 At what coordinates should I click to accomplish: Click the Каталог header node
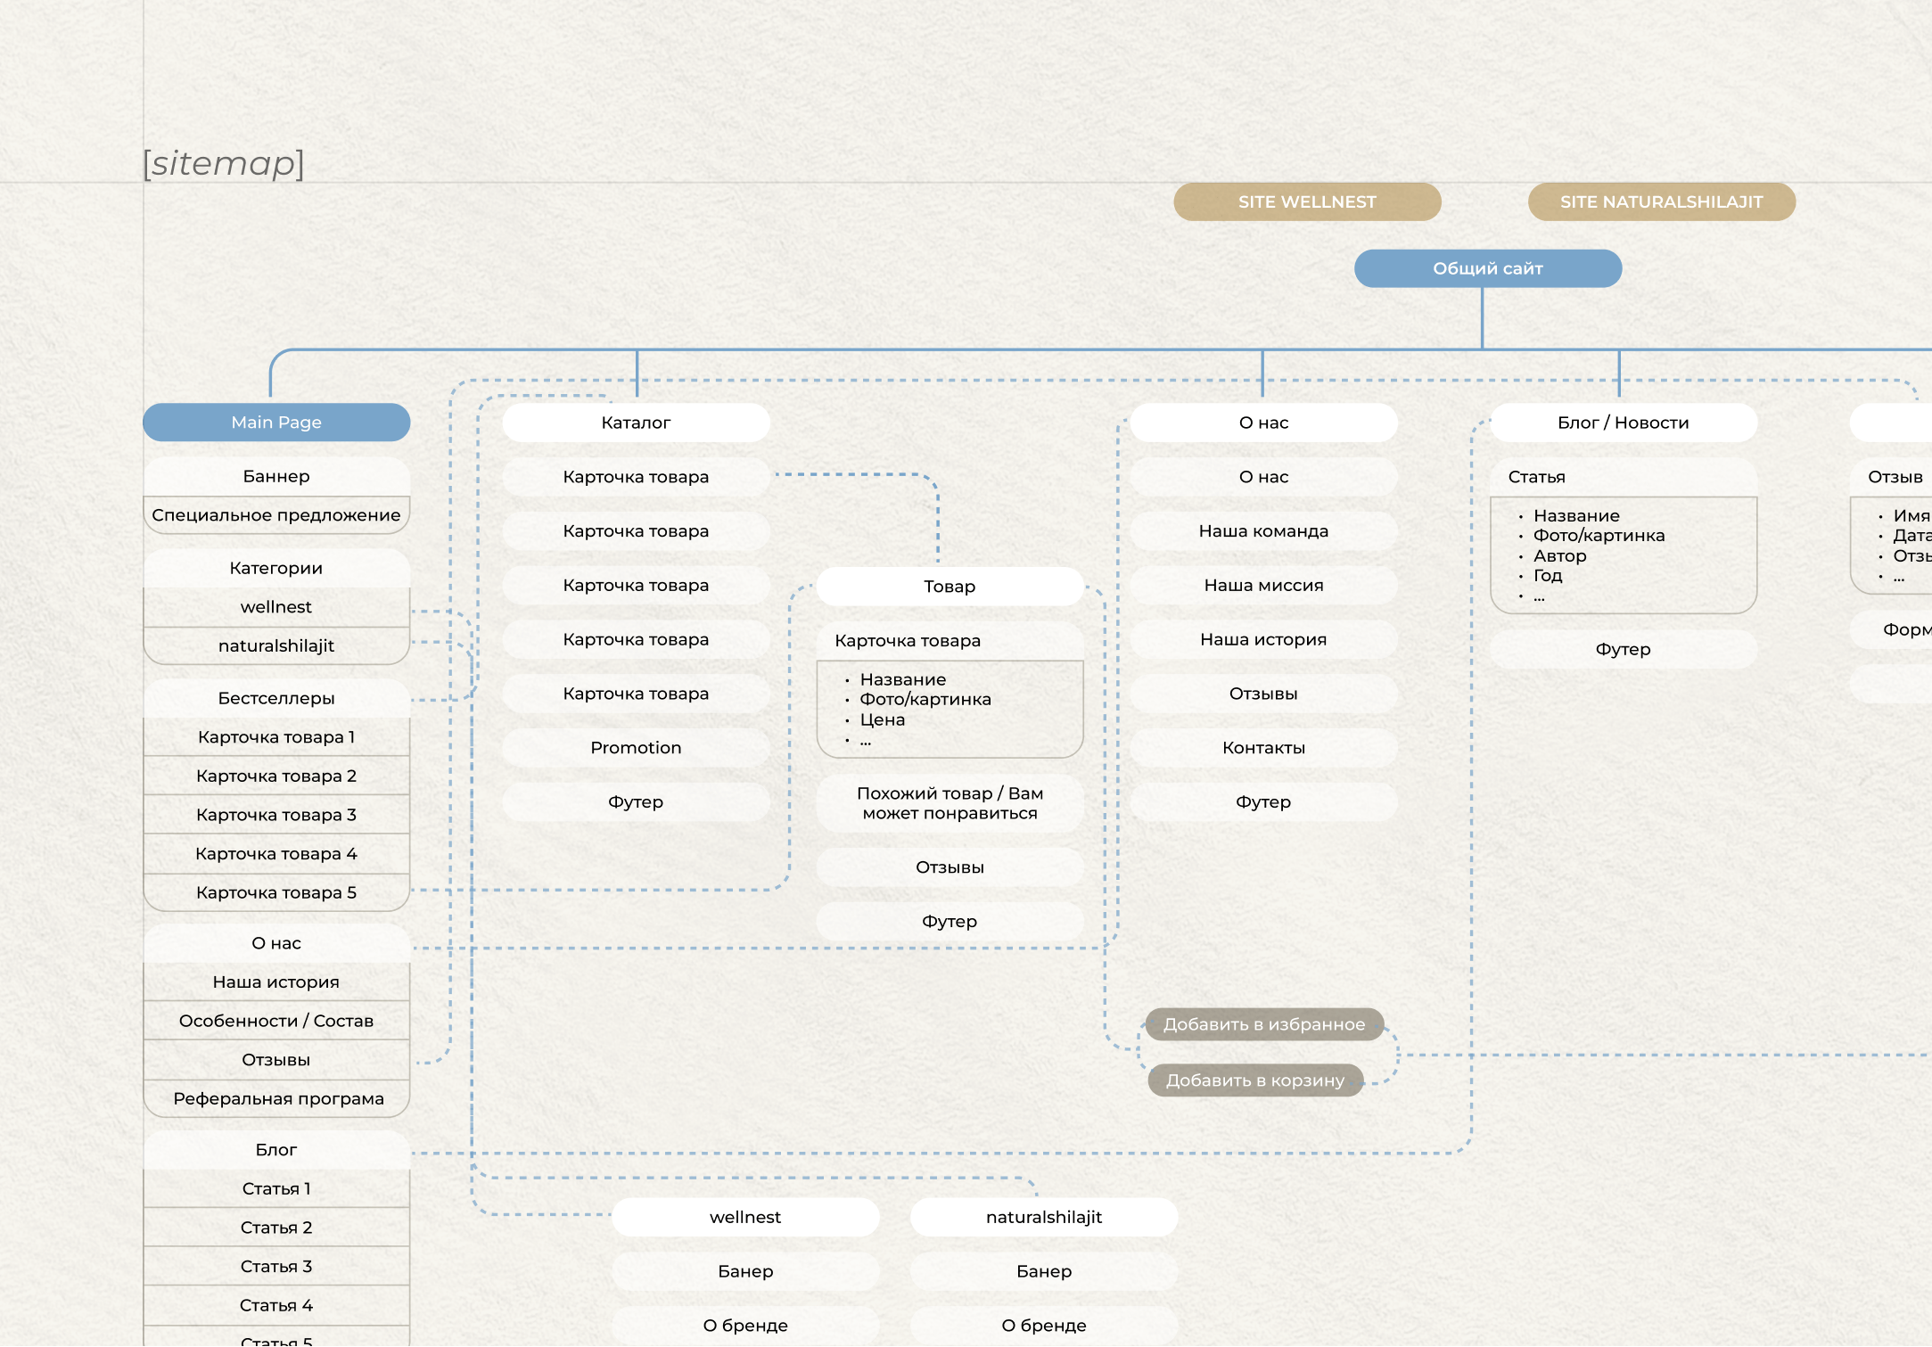coord(636,423)
